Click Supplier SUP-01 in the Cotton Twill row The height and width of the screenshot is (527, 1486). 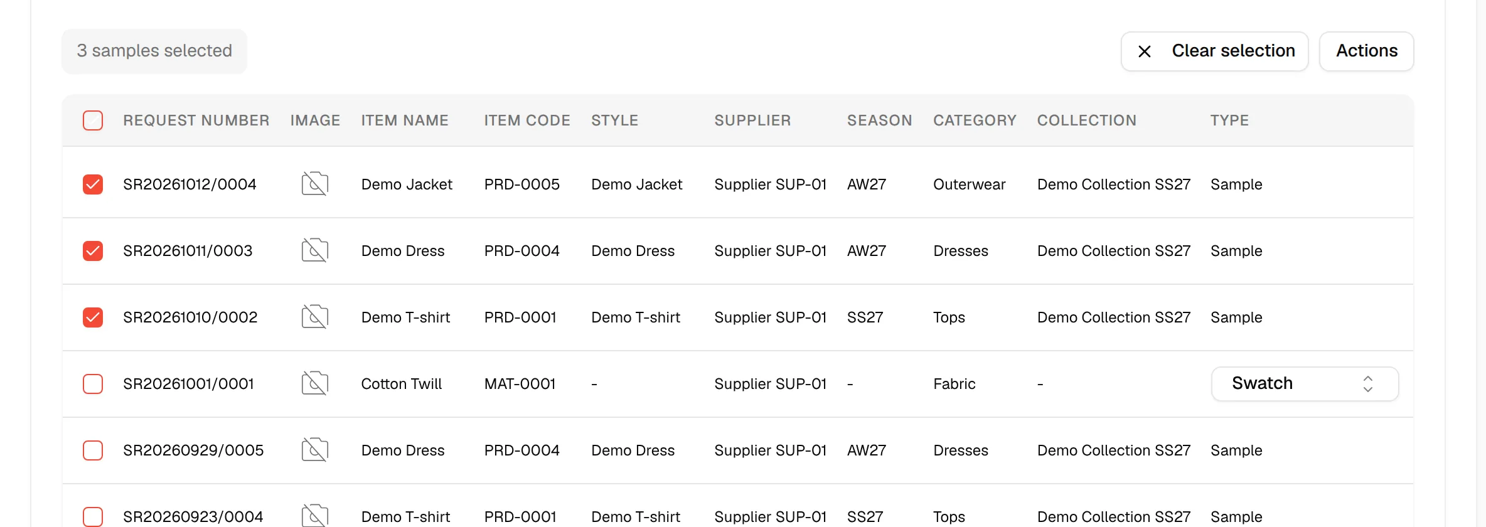tap(770, 384)
